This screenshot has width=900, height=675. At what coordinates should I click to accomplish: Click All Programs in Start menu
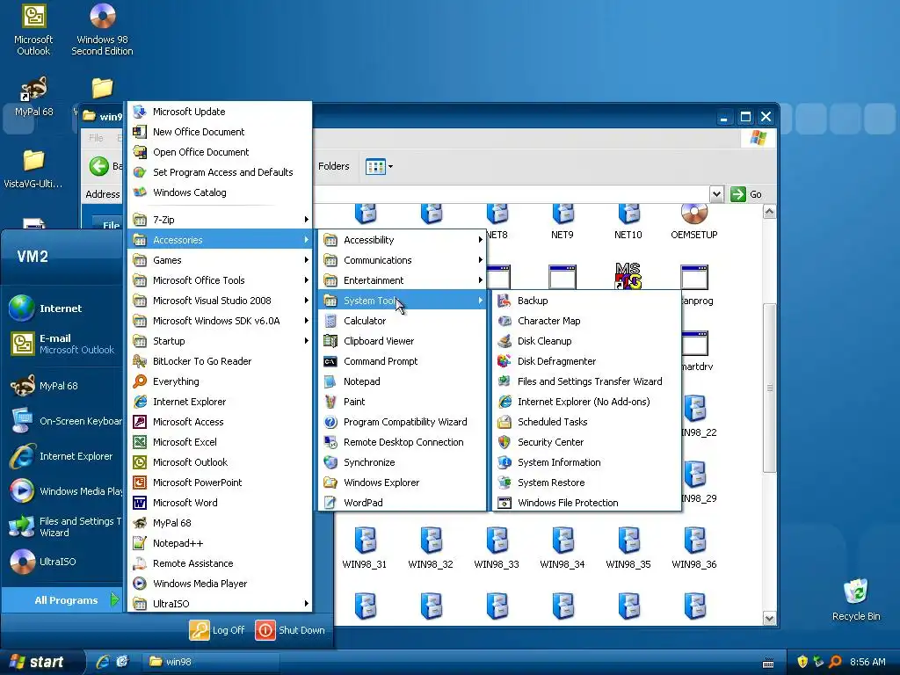coord(63,600)
